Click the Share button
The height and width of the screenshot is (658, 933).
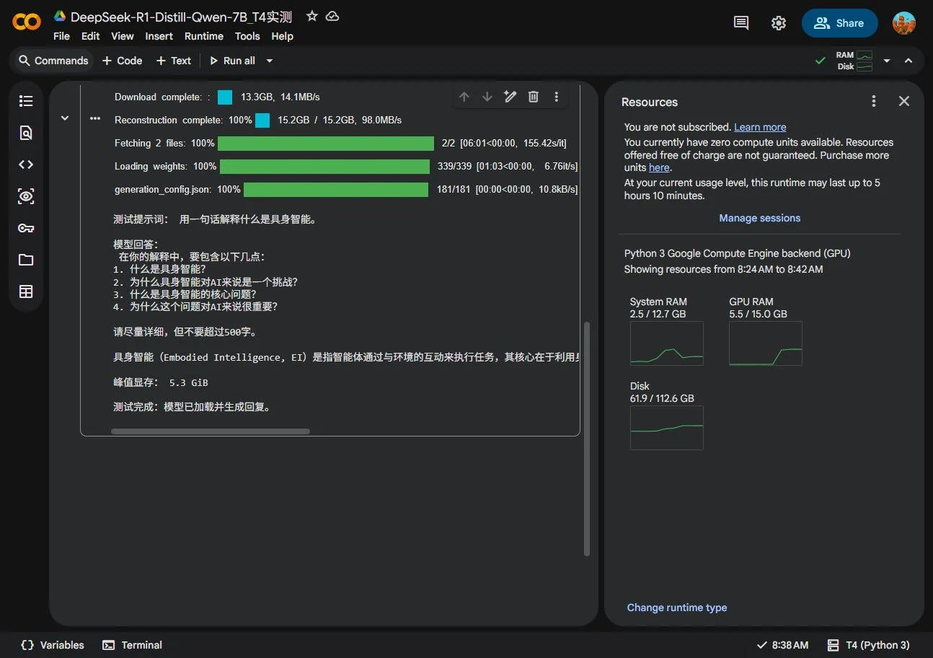coord(839,23)
